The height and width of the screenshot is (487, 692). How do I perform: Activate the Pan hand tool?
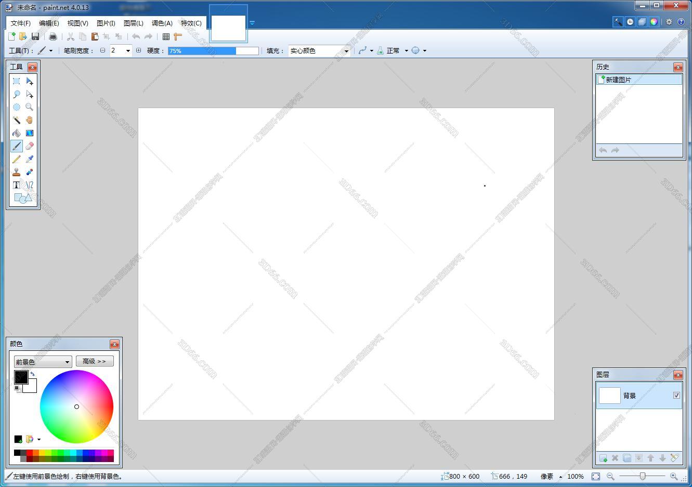(x=30, y=120)
